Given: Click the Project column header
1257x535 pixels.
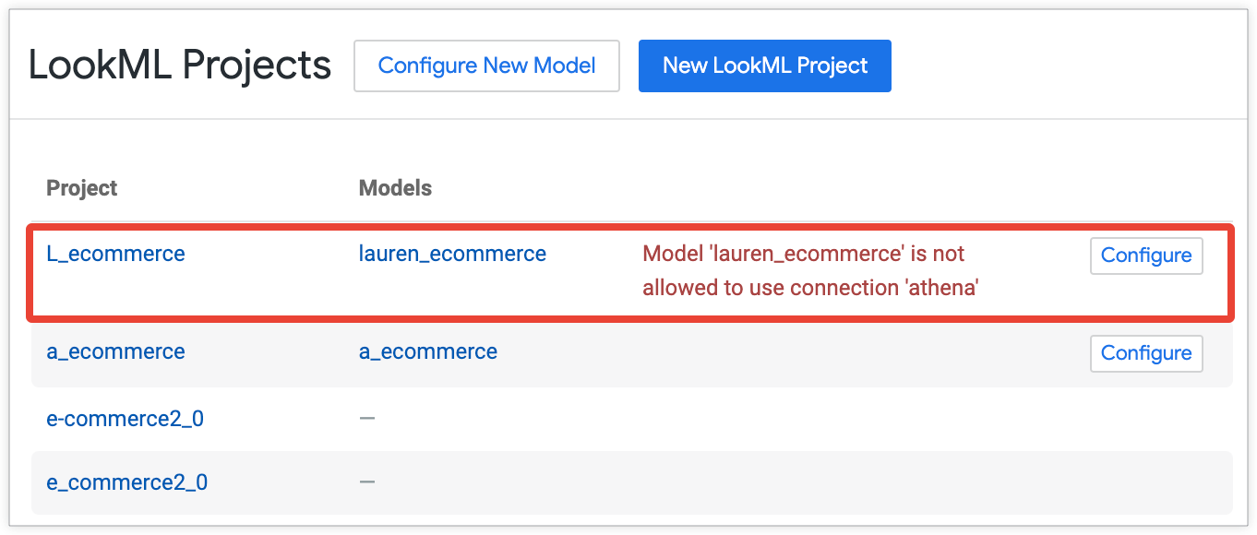Looking at the screenshot, I should coord(81,187).
